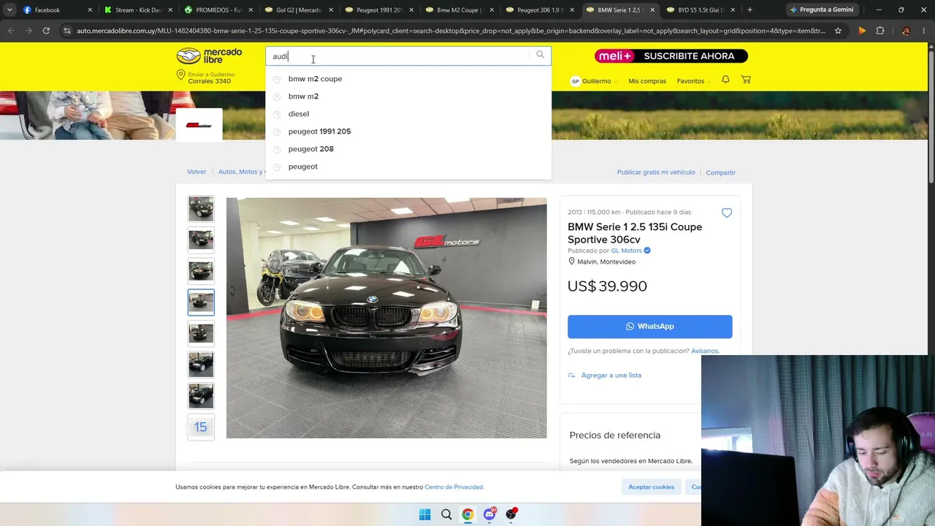Open a new browser tab
Screen dimensions: 935x526
click(x=749, y=10)
